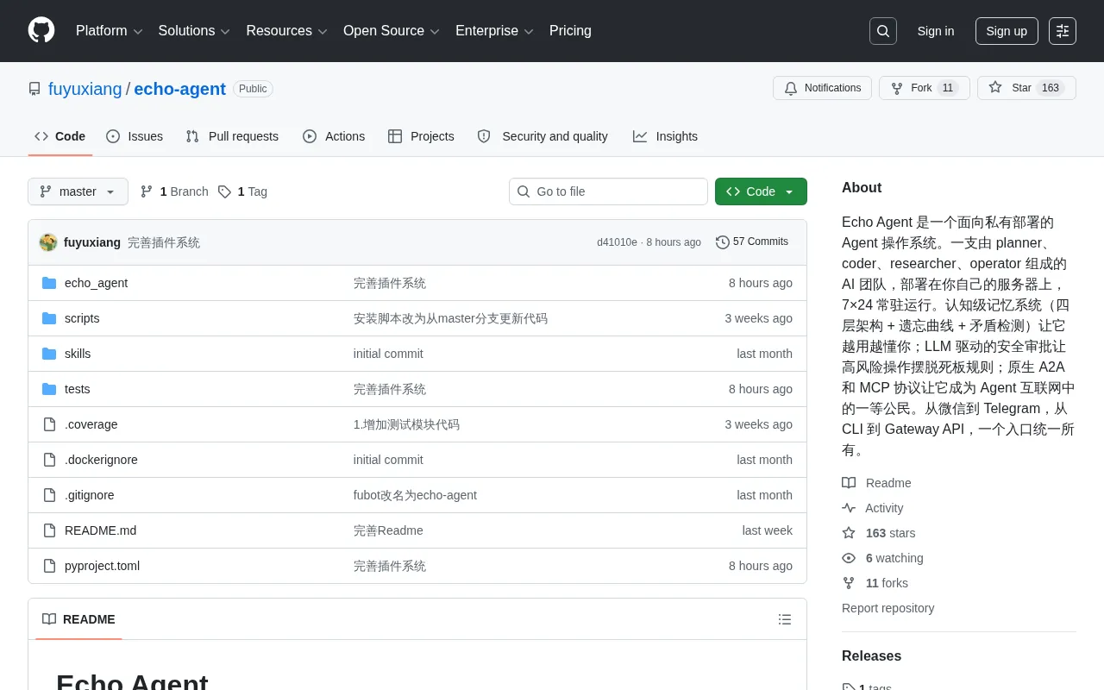Screen dimensions: 1104x690
Task: Open the green Code dropdown button
Action: (761, 191)
